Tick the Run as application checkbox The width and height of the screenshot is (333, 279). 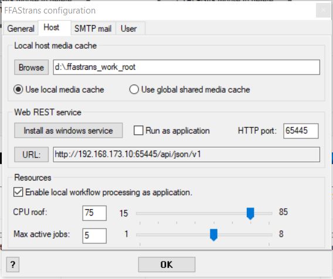pyautogui.click(x=172, y=130)
